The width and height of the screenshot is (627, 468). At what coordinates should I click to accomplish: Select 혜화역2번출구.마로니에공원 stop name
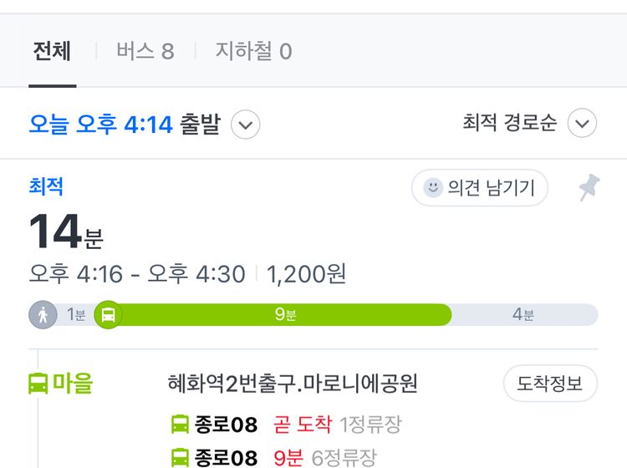click(x=293, y=384)
